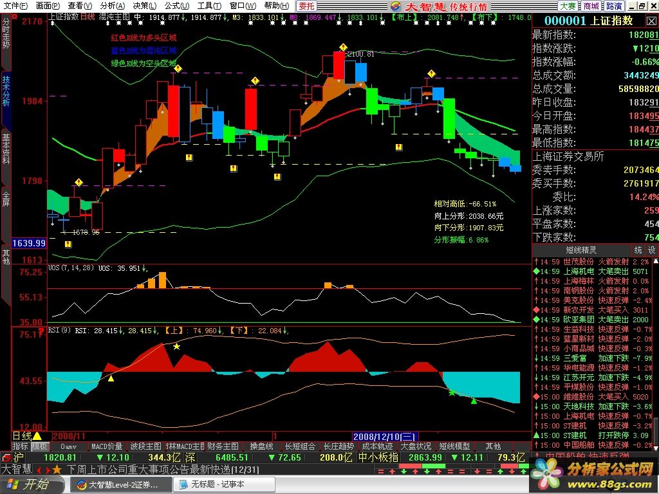Select the 操盘线 indicator tab
Viewport: 659px width, 494px height.
261,446
